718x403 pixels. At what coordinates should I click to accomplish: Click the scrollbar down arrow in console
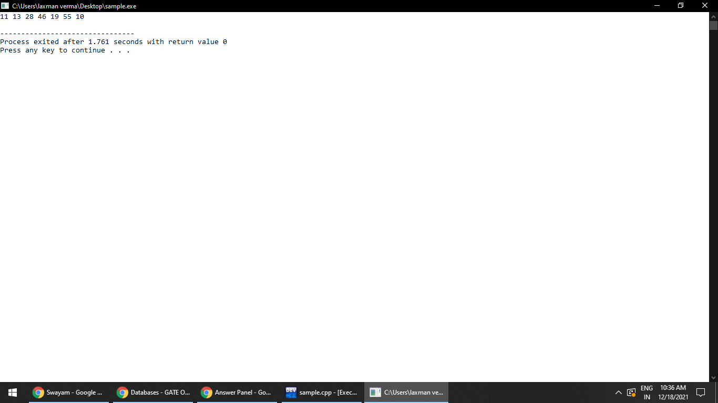tap(713, 377)
